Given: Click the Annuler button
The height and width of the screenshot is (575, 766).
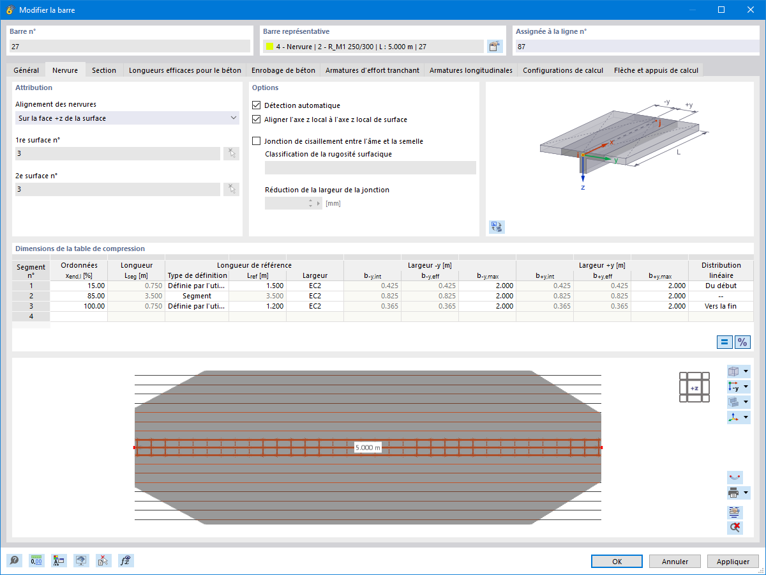Looking at the screenshot, I should [675, 562].
